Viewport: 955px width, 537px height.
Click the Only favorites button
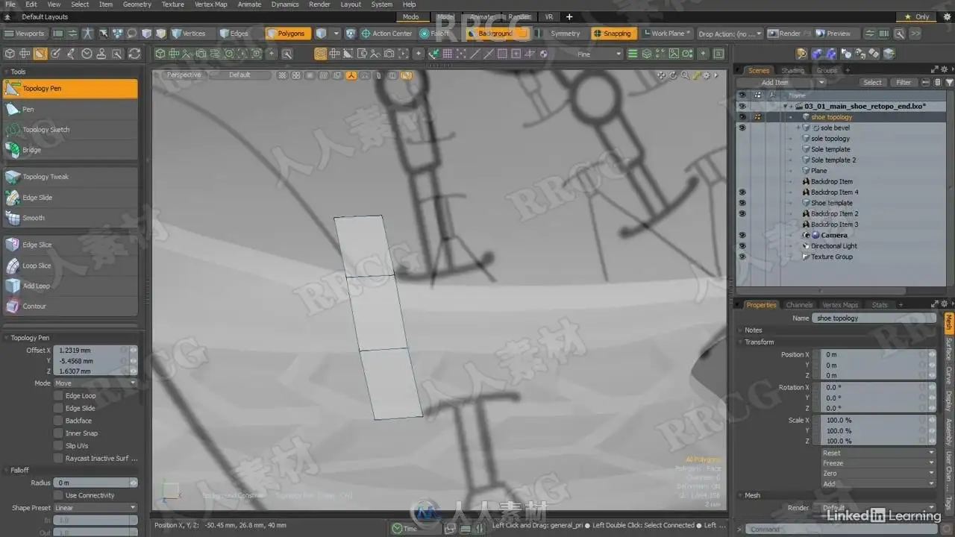917,16
